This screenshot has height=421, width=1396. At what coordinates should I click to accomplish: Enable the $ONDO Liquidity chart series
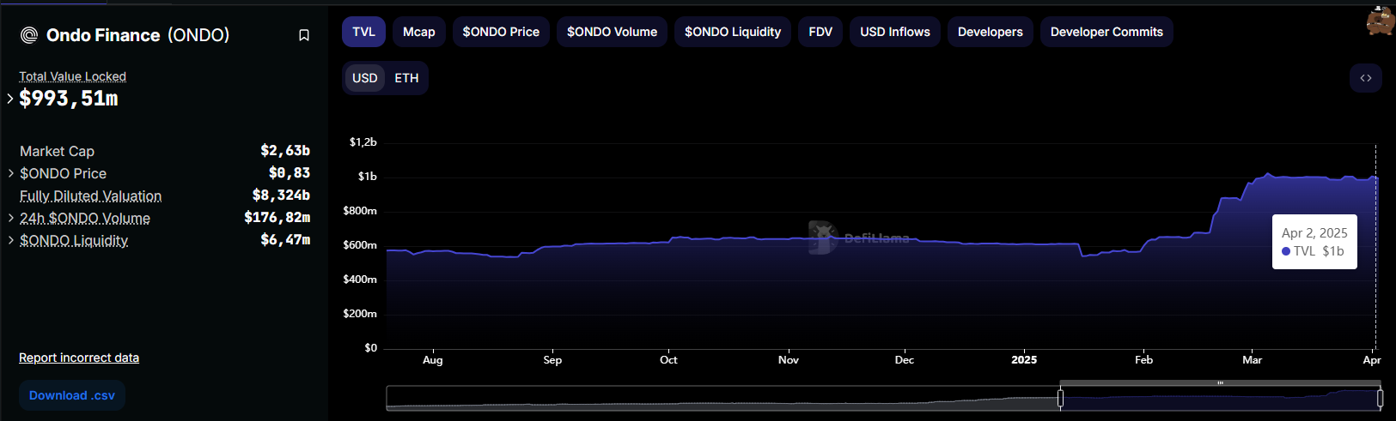click(733, 32)
